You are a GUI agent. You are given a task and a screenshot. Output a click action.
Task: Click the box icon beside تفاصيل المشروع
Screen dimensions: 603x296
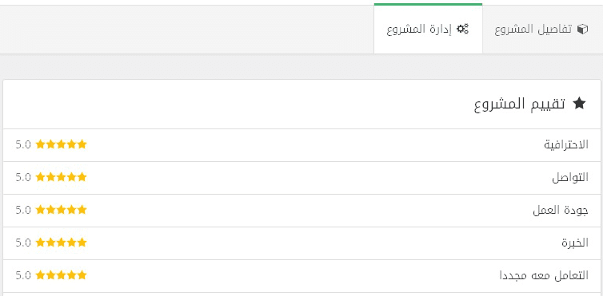[x=583, y=30]
